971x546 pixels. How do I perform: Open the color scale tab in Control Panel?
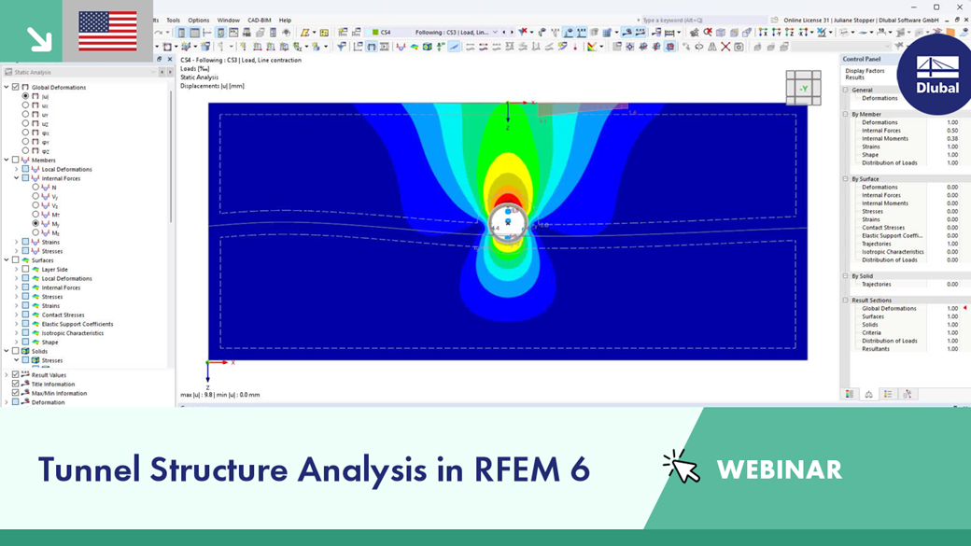pyautogui.click(x=850, y=394)
